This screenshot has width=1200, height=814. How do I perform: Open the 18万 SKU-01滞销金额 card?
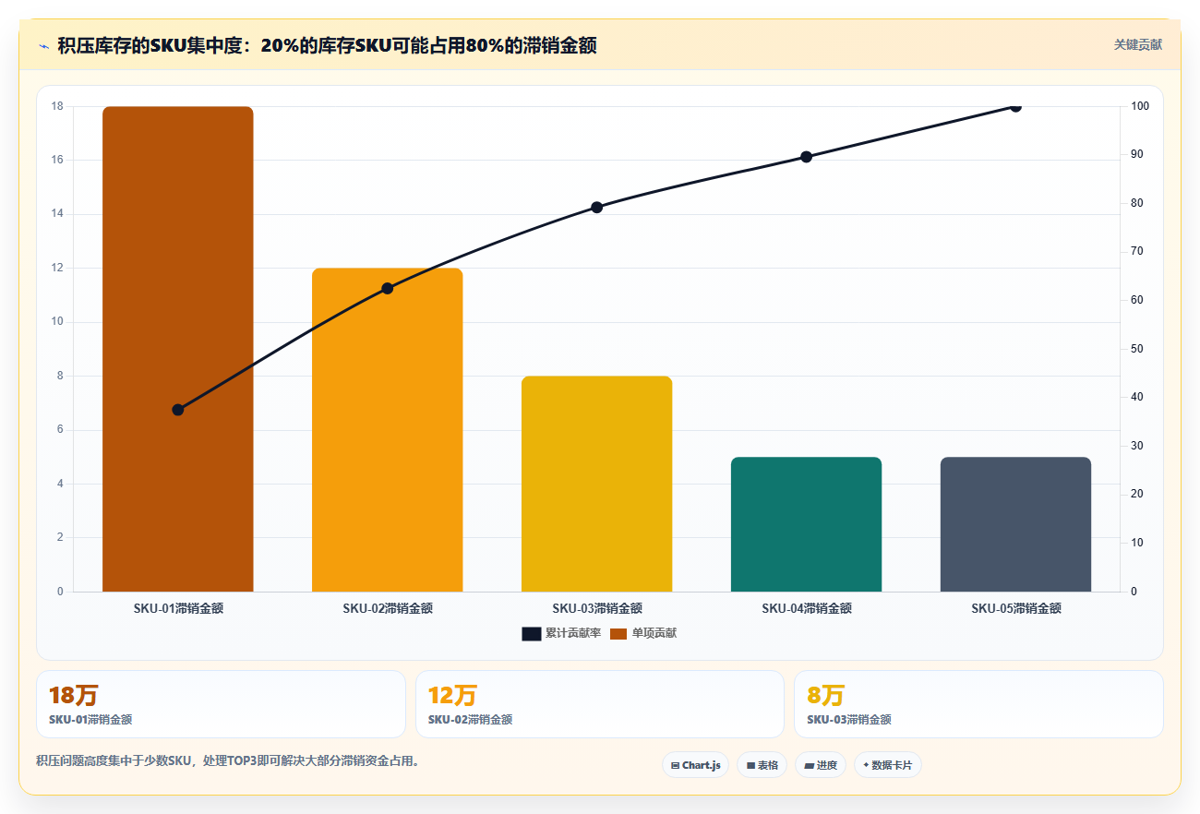click(x=221, y=704)
